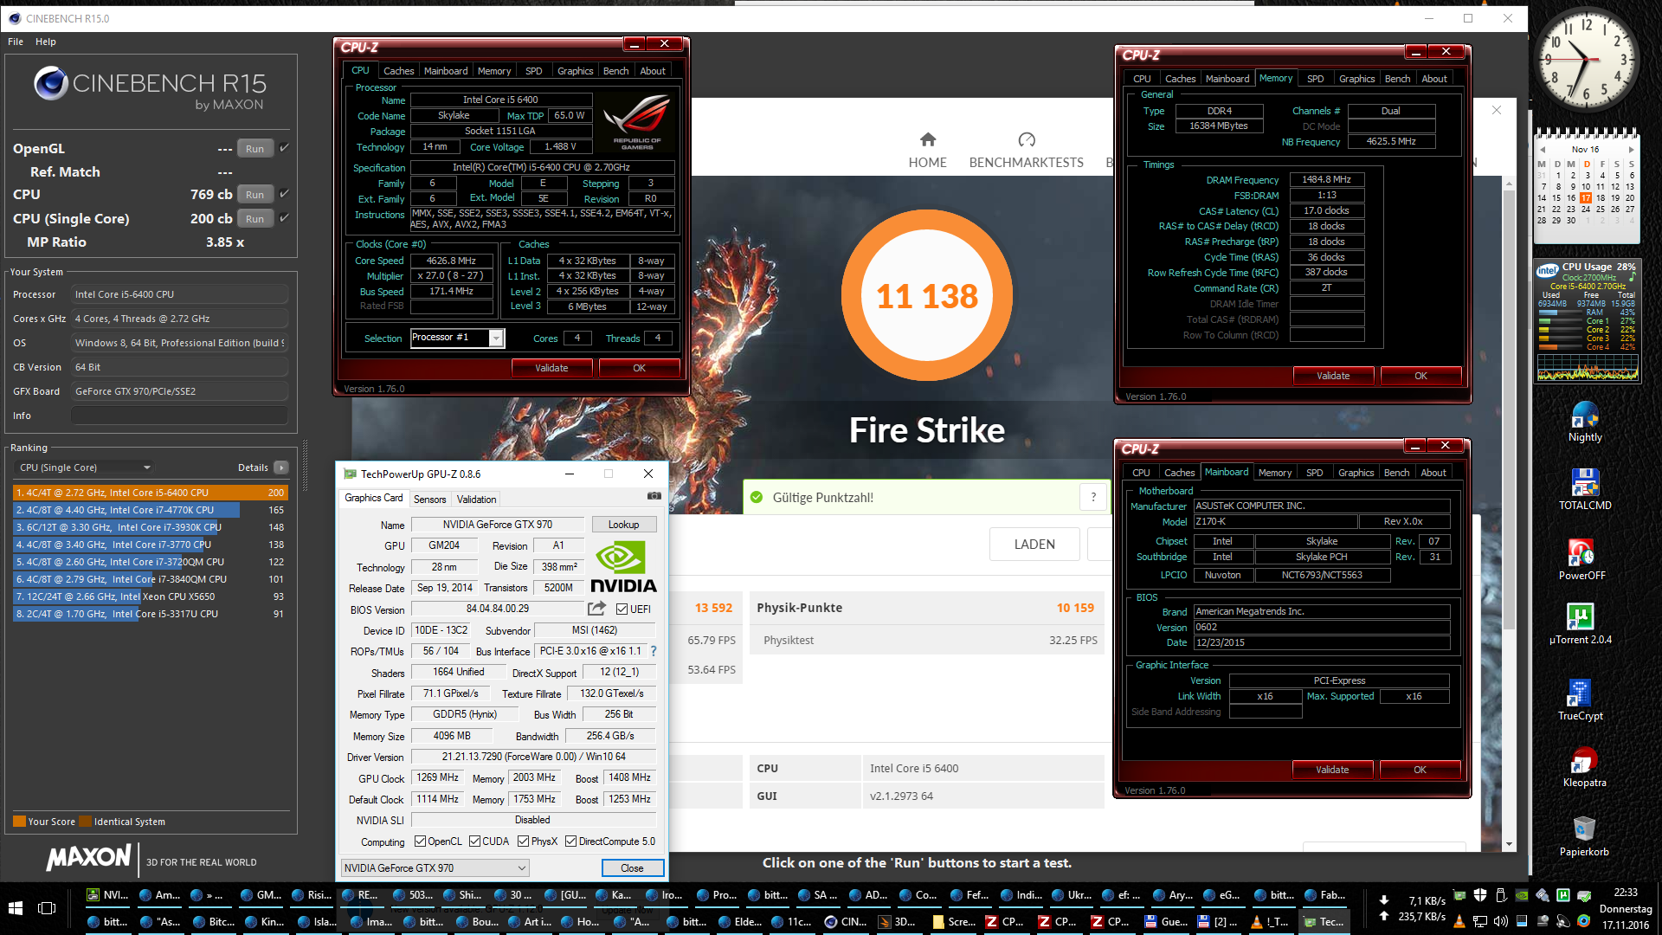Open the µTorrent 2.0.4 desktop icon
Screen dimensions: 1662x935
pos(1581,624)
